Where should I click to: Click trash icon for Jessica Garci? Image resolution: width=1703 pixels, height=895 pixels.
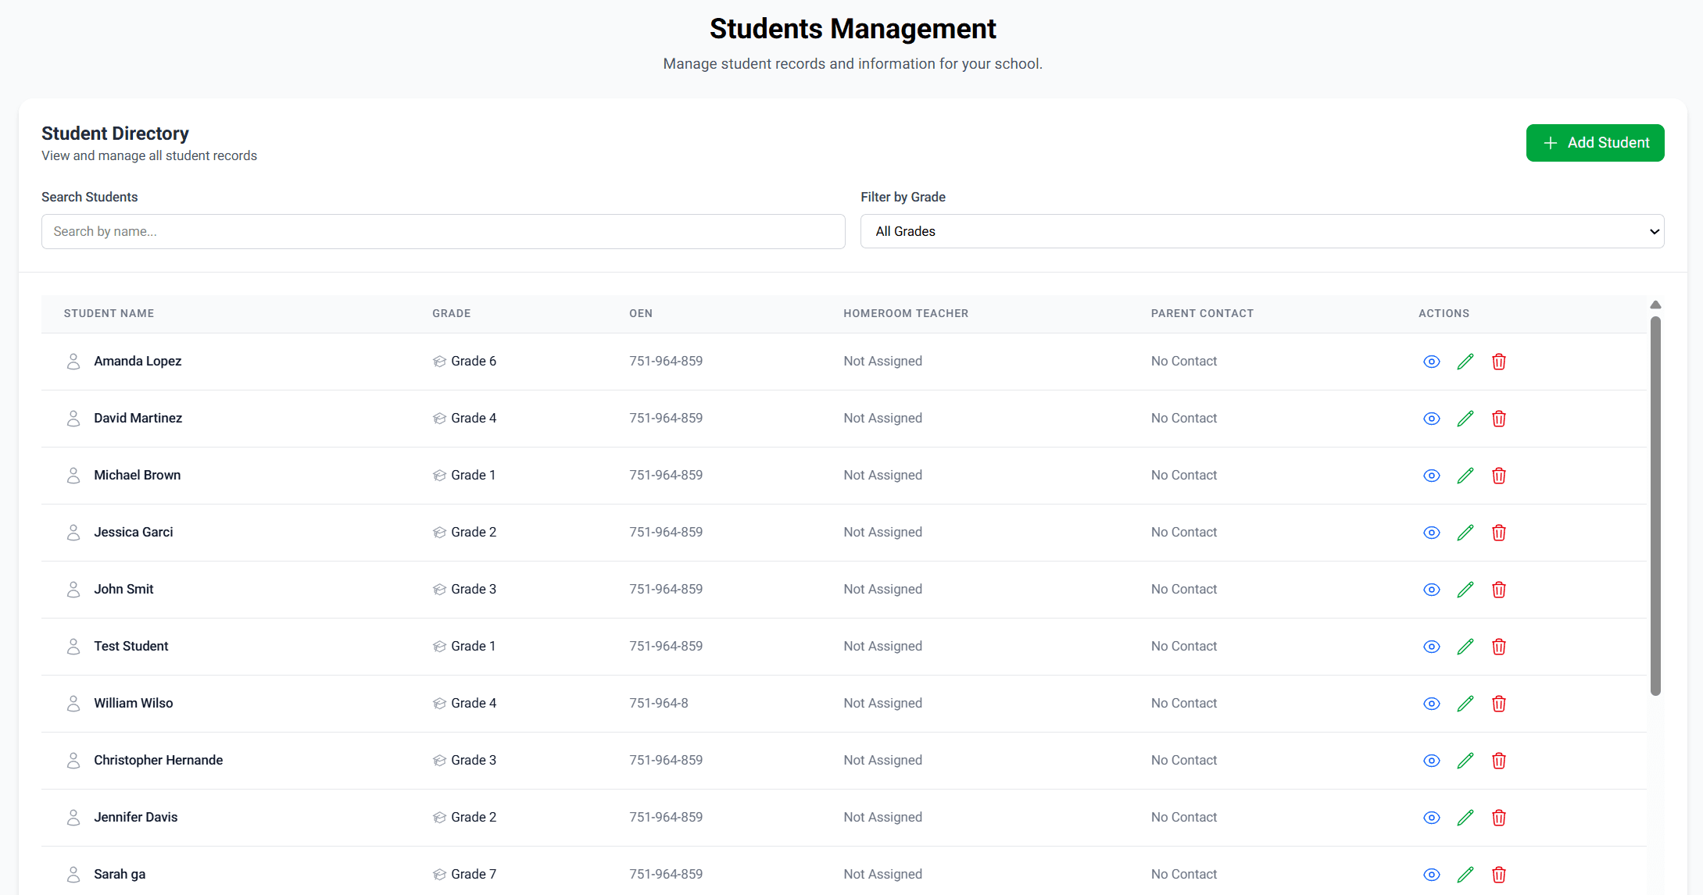pos(1499,533)
